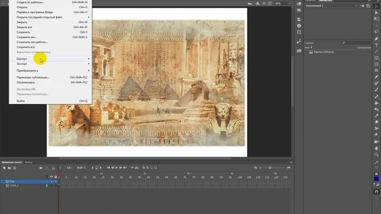Select the Oval tool
Image resolution: width=381 pixels, height=214 pixels.
pyautogui.click(x=376, y=64)
